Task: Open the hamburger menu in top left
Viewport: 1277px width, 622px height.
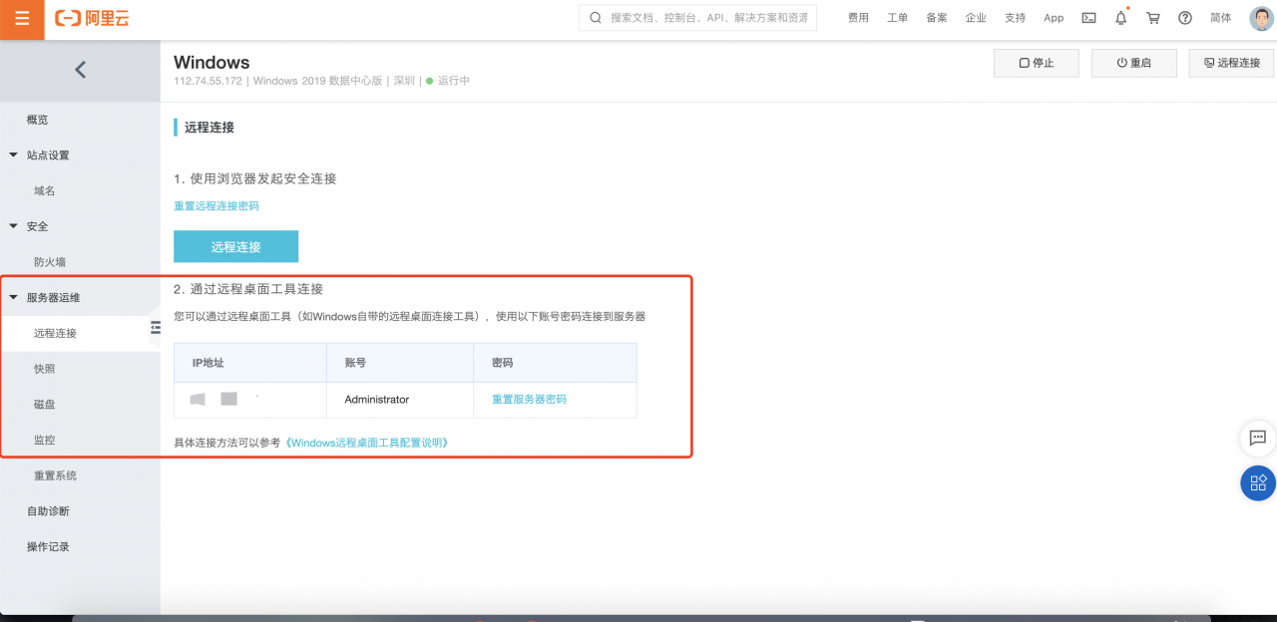Action: [x=21, y=19]
